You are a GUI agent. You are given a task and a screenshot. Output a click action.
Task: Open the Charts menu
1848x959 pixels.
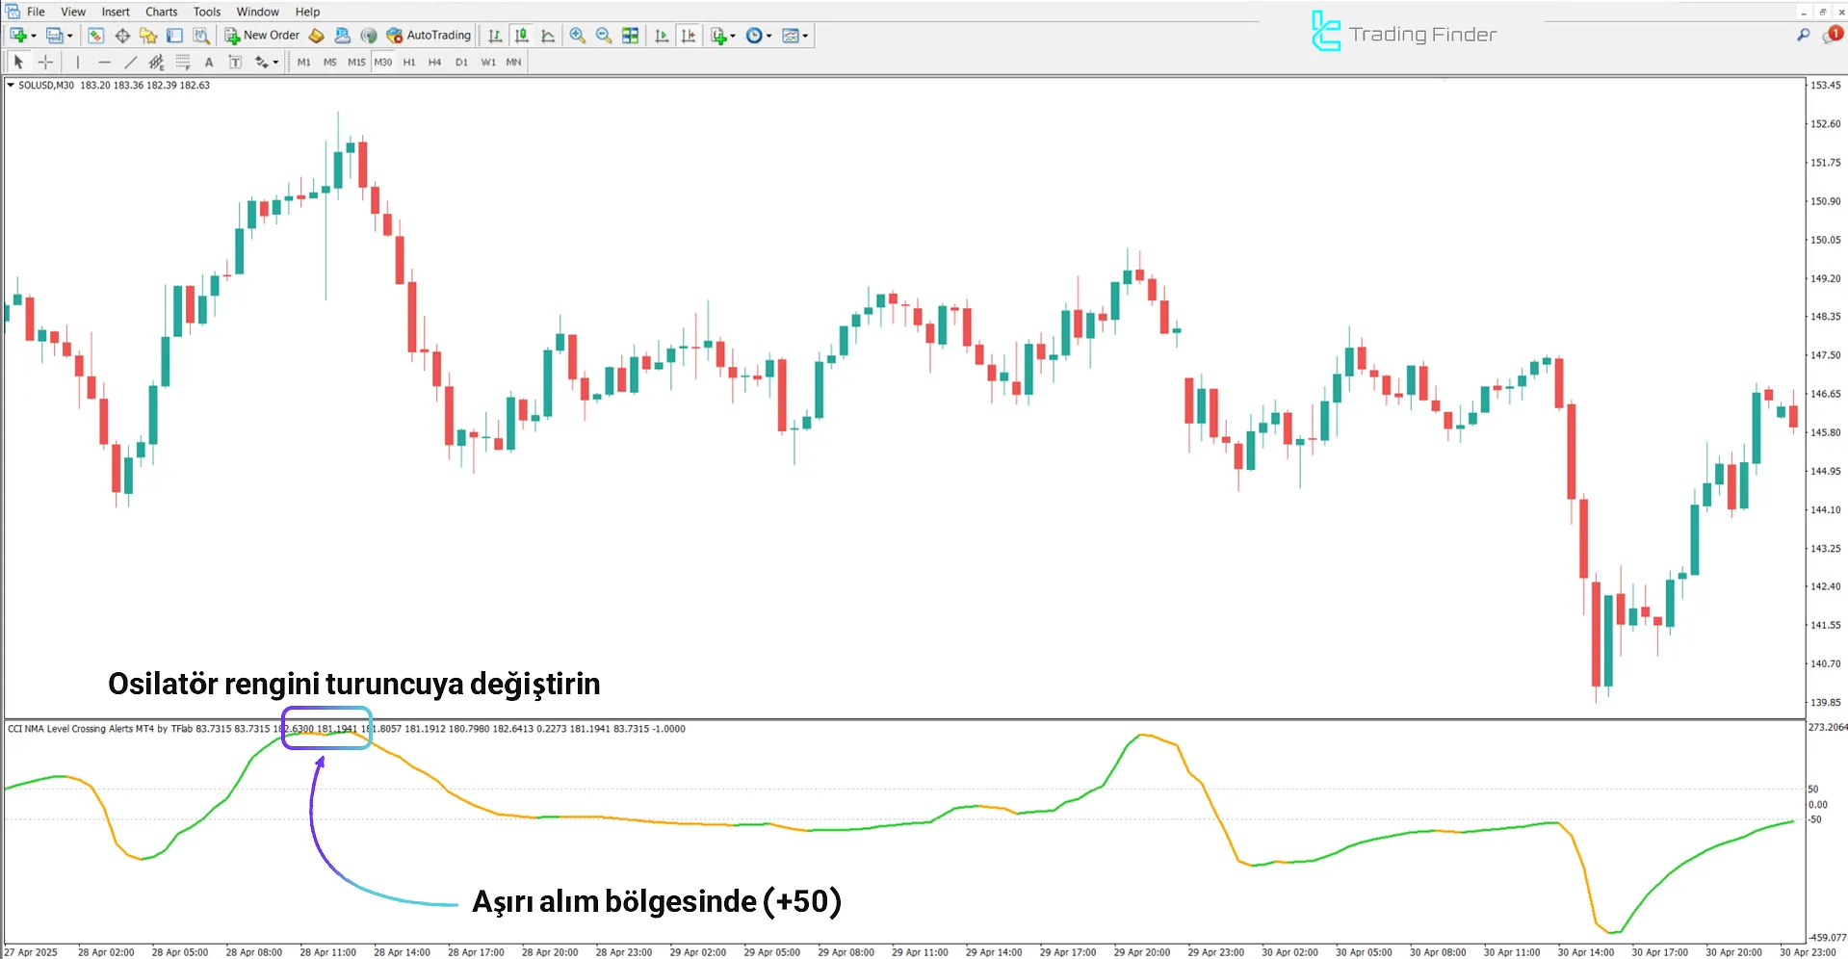pyautogui.click(x=161, y=12)
